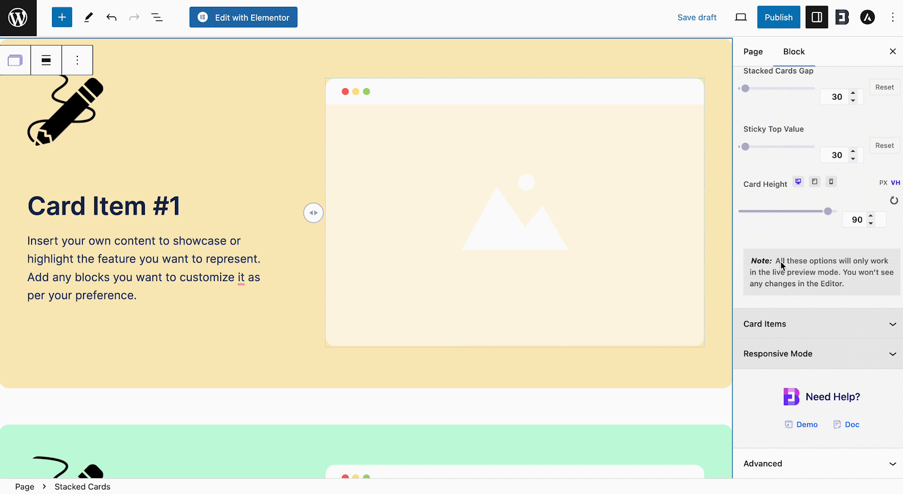The height and width of the screenshot is (494, 903).
Task: Undo the last change
Action: pyautogui.click(x=111, y=18)
